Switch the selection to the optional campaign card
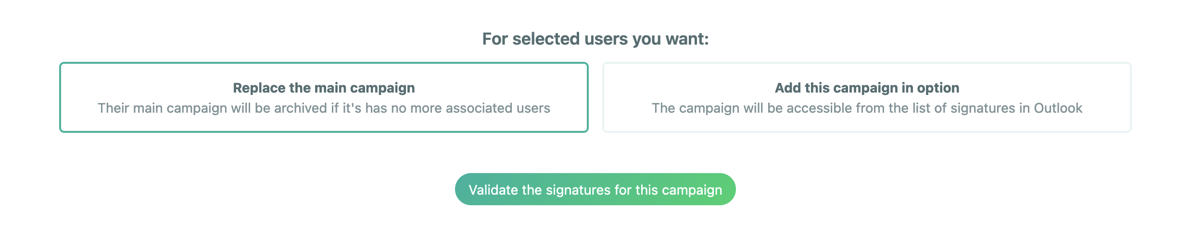 tap(866, 97)
